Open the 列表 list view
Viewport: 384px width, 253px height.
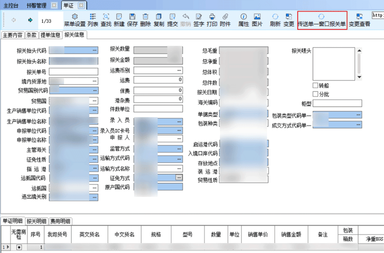pyautogui.click(x=93, y=20)
